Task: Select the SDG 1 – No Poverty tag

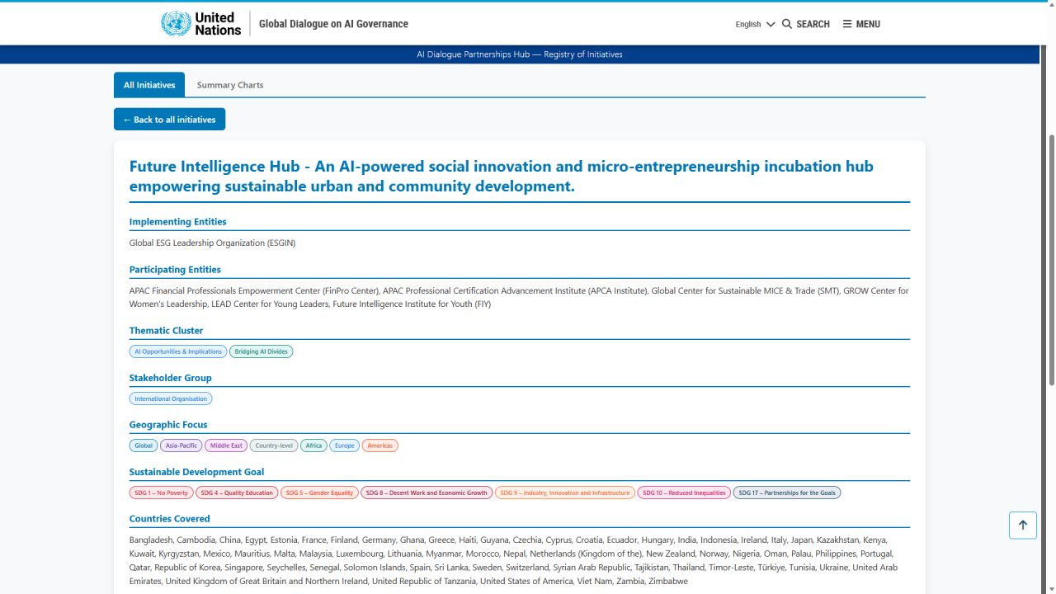Action: pyautogui.click(x=161, y=493)
